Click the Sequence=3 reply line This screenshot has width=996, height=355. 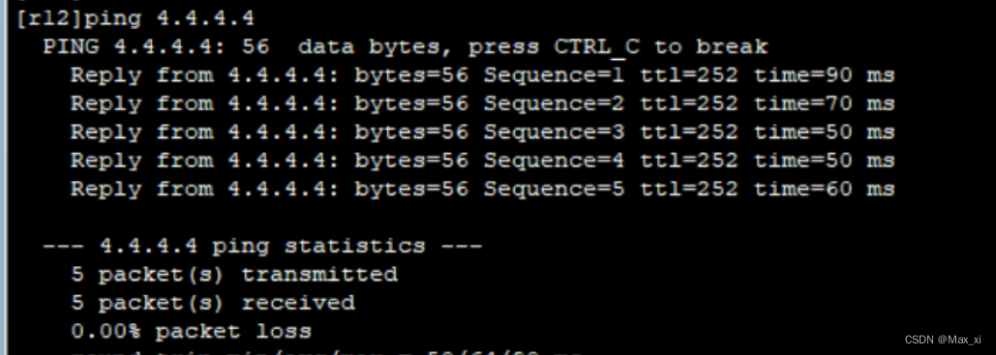(x=482, y=133)
